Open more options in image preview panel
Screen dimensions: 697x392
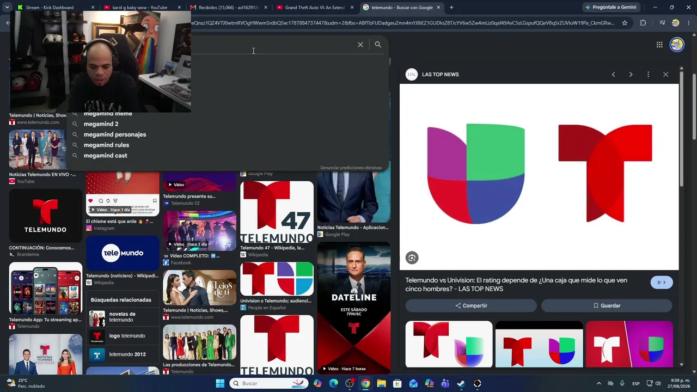648,75
